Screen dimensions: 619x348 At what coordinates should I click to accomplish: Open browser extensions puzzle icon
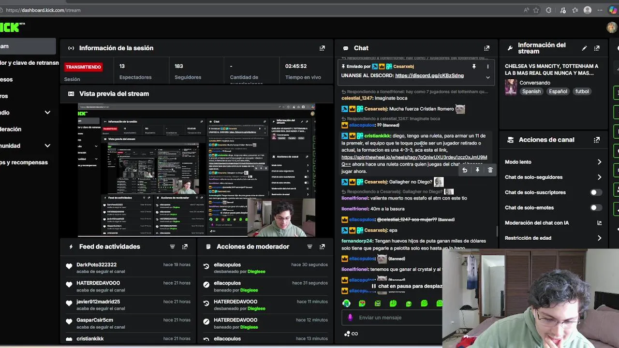[x=548, y=10]
